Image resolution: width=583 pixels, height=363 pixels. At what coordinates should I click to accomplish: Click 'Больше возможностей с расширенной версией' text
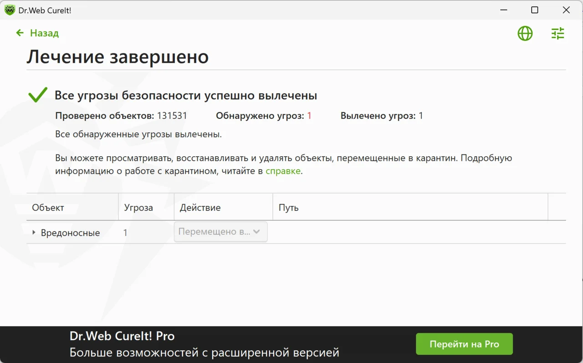coord(205,353)
